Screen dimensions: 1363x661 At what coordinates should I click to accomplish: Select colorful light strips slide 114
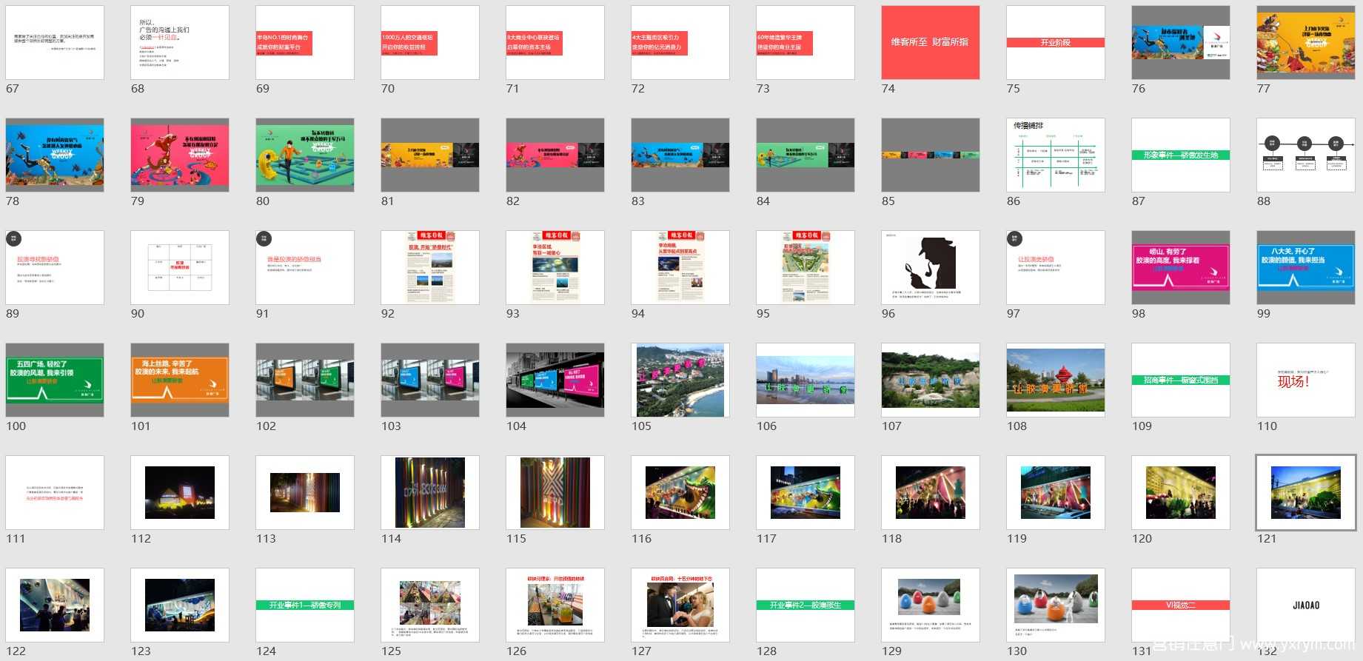click(430, 492)
